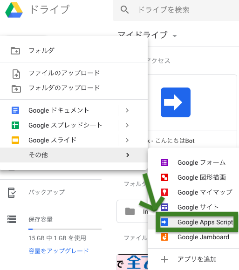The width and height of the screenshot is (239, 270).
Task: Click the Google Drawings icon
Action: [164, 177]
